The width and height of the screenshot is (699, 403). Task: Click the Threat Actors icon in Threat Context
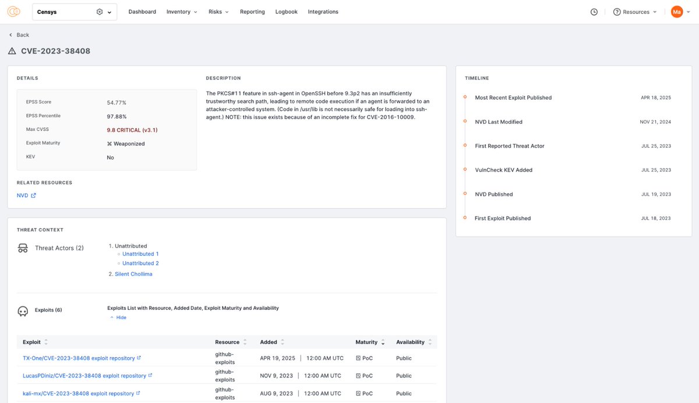click(x=22, y=248)
